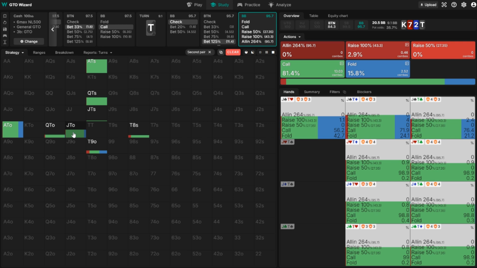Expand the percent menu on J♥T♦ hand
This screenshot has width=477, height=268.
(x=407, y=143)
